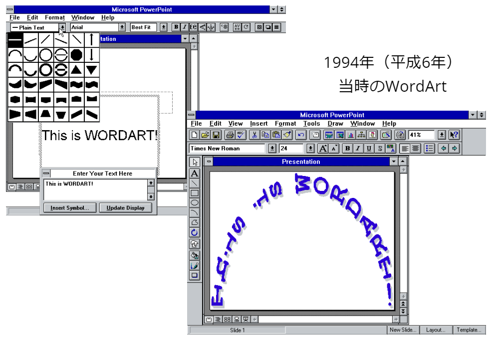The image size is (493, 341).
Task: Open the Plain Text shape dropdown arrow
Action: pos(62,27)
